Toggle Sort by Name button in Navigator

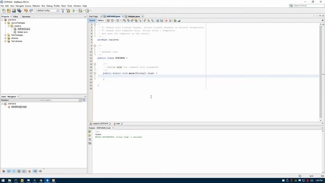coord(35,171)
